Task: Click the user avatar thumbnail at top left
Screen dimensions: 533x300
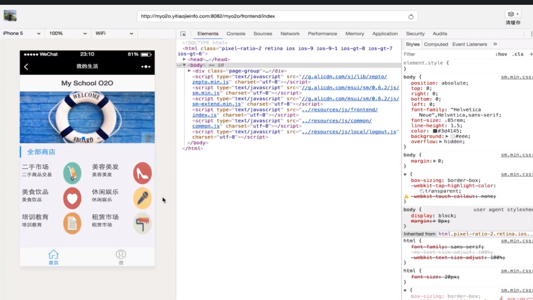Action: click(10, 16)
